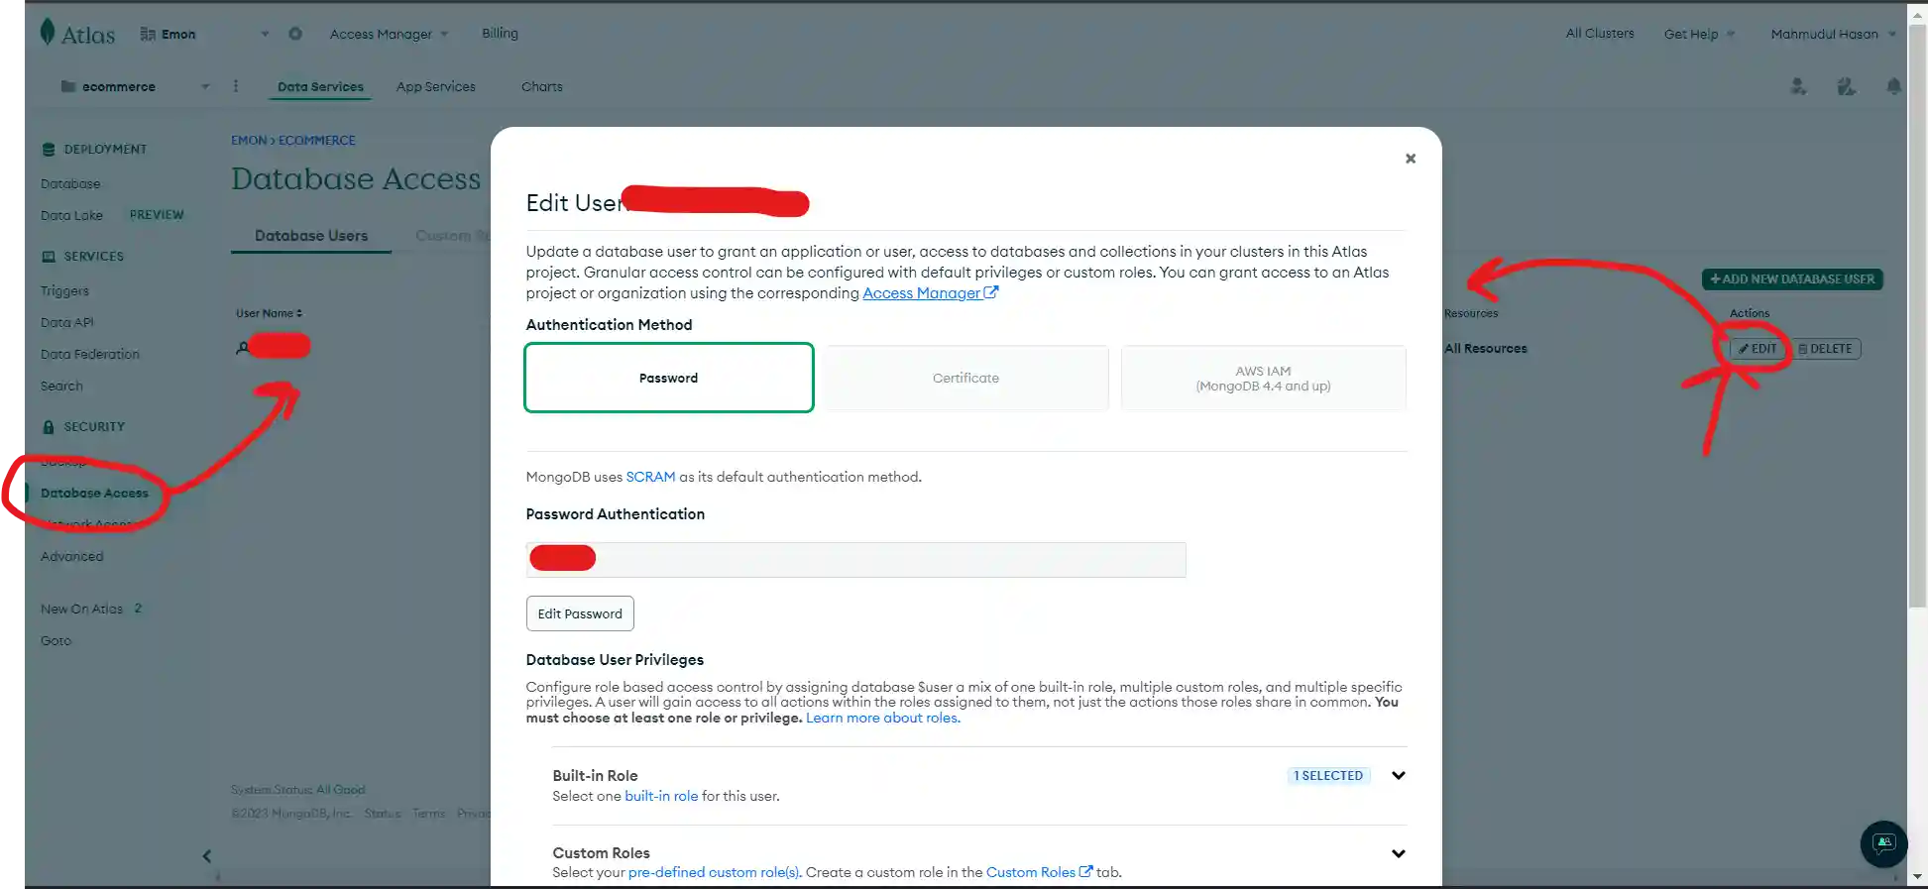Open the ecommerce project dropdown
The height and width of the screenshot is (889, 1928).
(x=205, y=86)
